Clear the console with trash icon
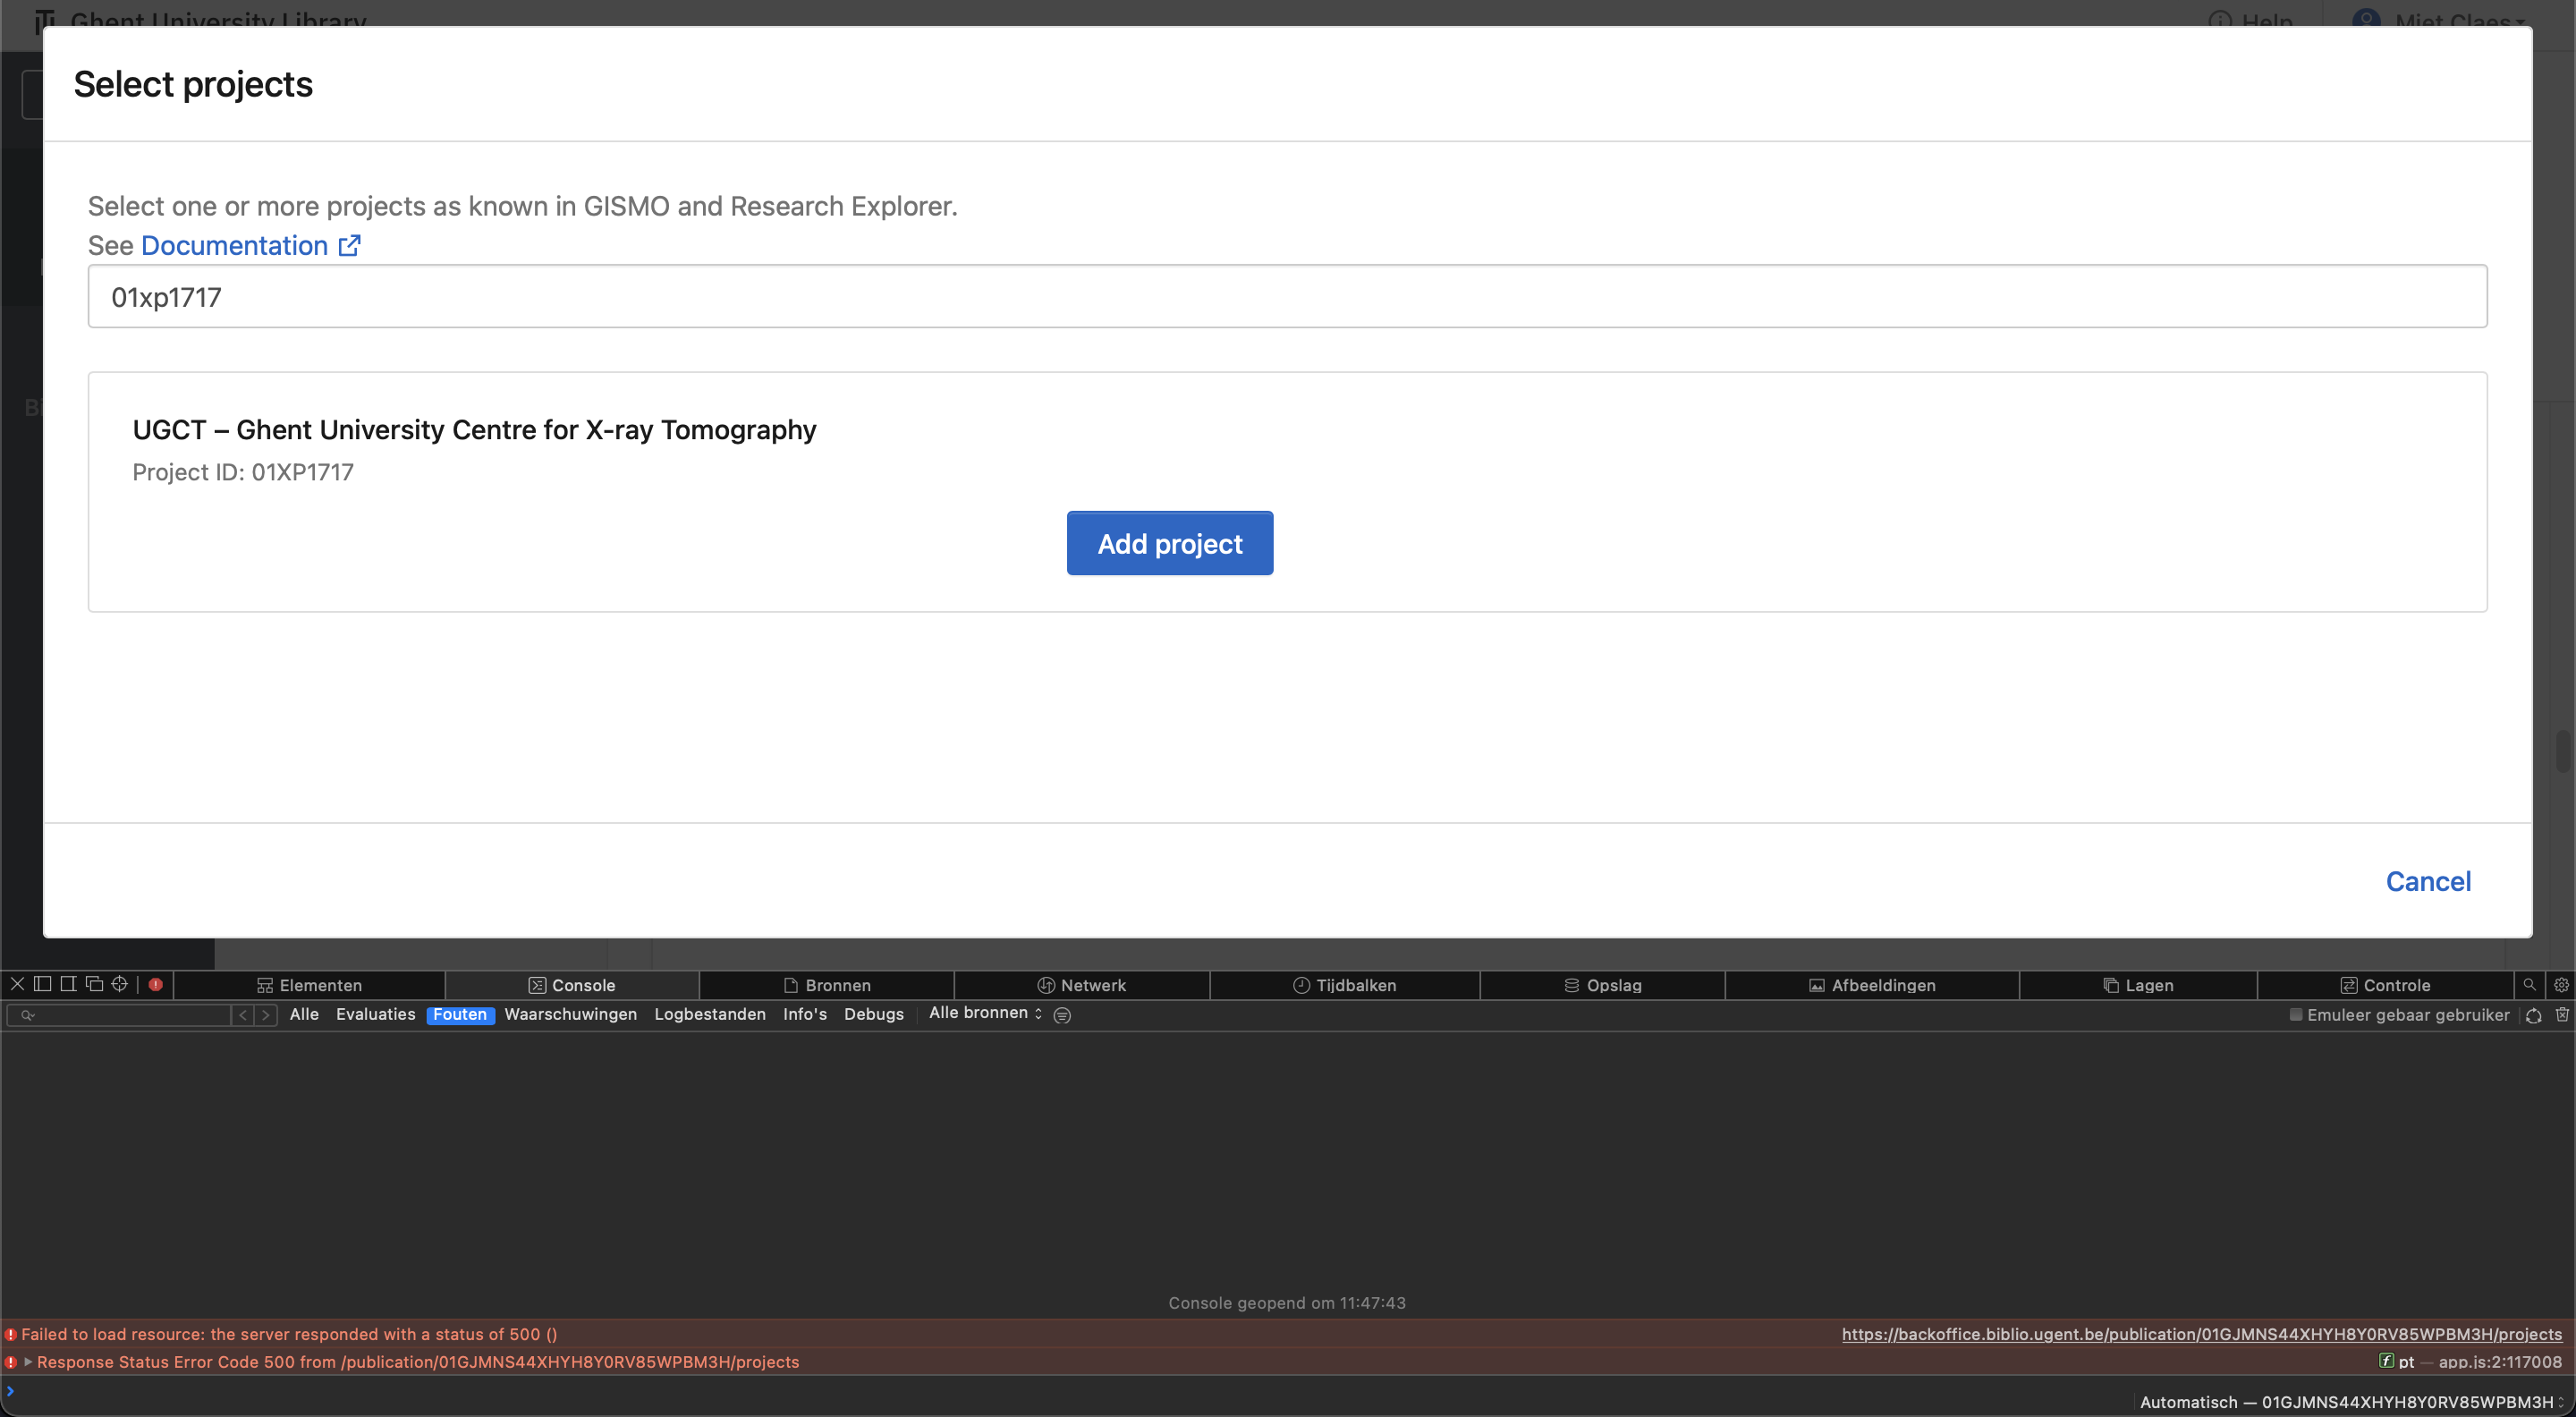The image size is (2576, 1417). tap(2563, 1014)
